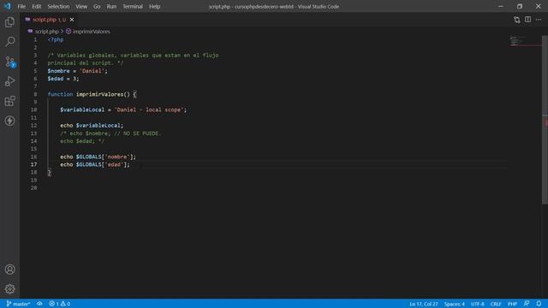548x308 pixels.
Task: Open editor More Actions ellipsis
Action: click(539, 20)
